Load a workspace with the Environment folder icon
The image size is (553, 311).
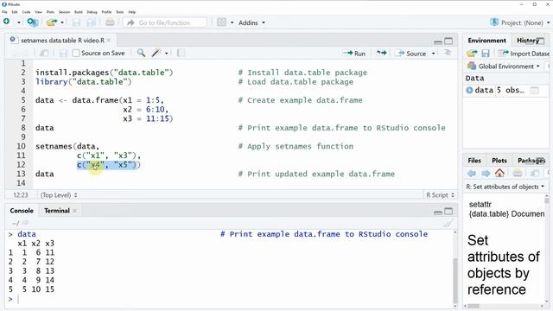click(472, 54)
